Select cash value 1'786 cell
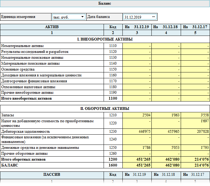210x186 pixels. (137, 148)
